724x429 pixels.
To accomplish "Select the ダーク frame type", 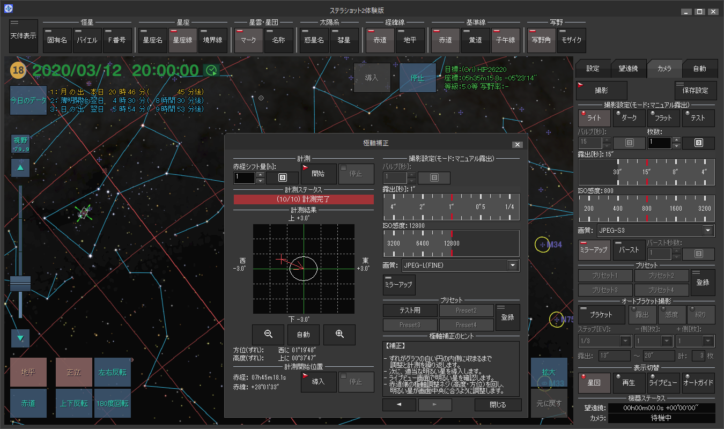I will pos(629,118).
